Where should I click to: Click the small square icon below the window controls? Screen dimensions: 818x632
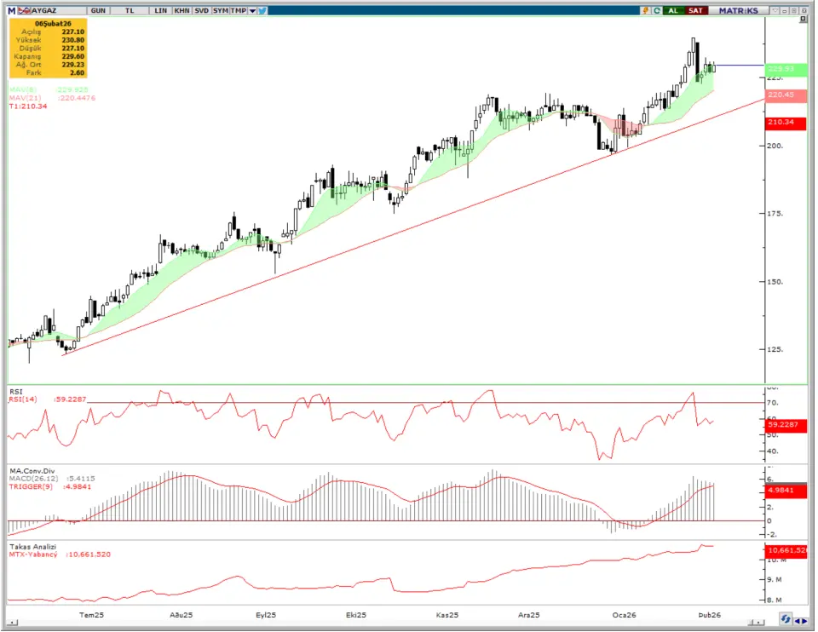803,19
